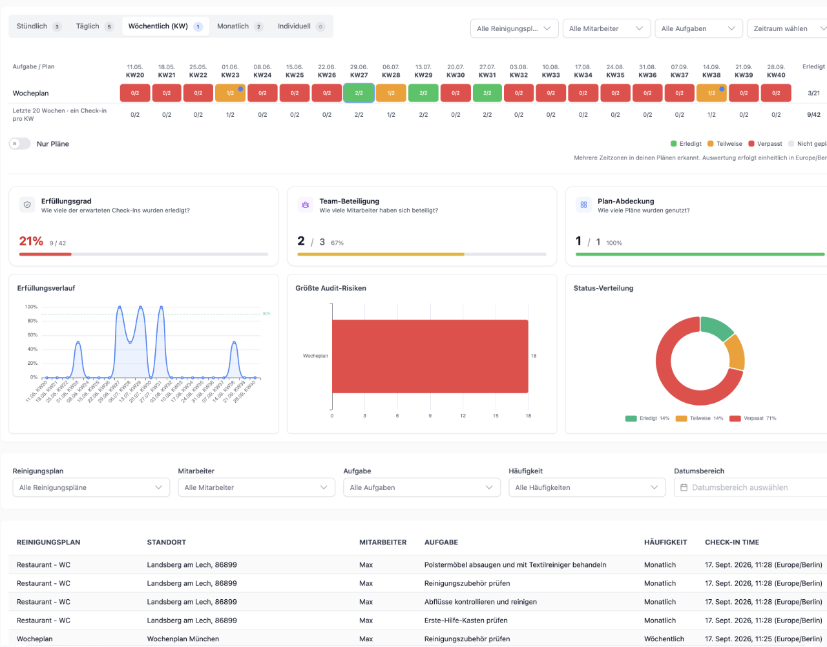The image size is (827, 647).
Task: Click the red Wocheplan bar in Audit-Risiken chart
Action: (430, 356)
